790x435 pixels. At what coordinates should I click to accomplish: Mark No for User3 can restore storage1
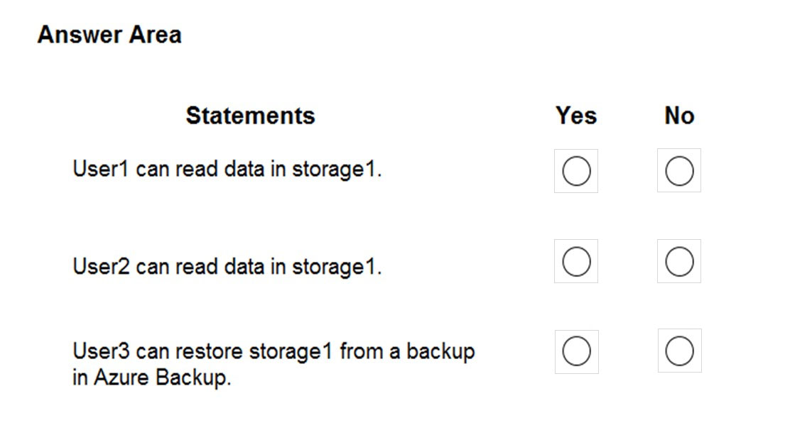coord(679,351)
